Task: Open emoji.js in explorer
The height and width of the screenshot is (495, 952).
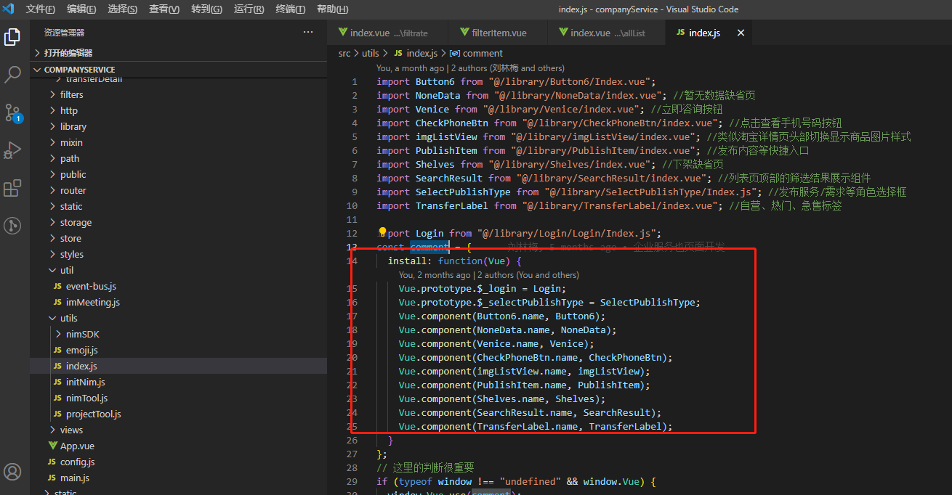Action: [x=178, y=350]
